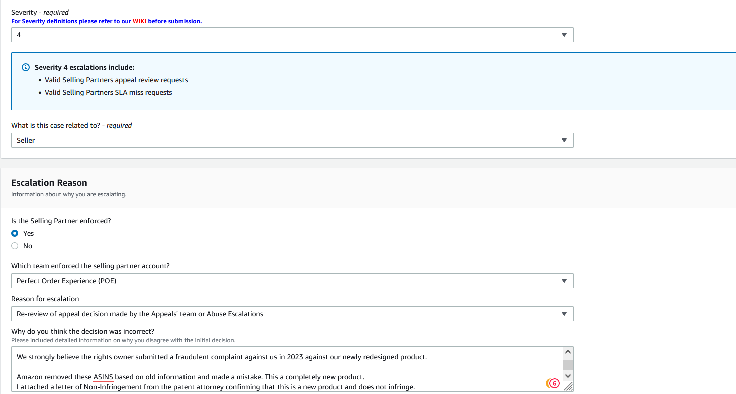The image size is (736, 394).
Task: Open the red Grammarly suggestions badge showing 6
Action: click(555, 383)
